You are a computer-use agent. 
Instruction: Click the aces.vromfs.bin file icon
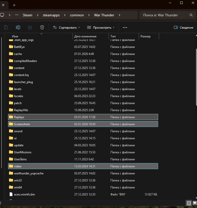click(x=11, y=194)
